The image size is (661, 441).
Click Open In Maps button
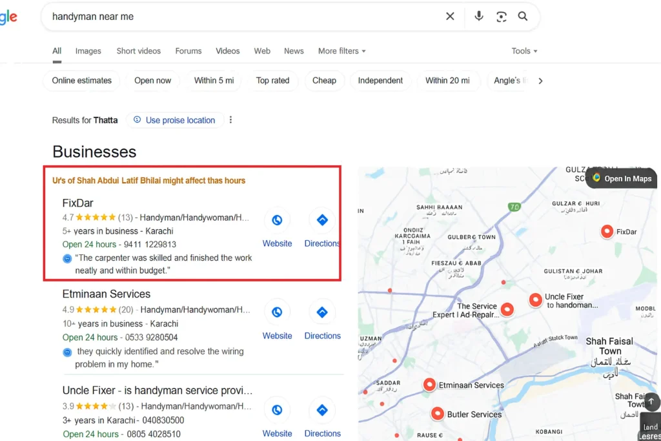pyautogui.click(x=622, y=178)
